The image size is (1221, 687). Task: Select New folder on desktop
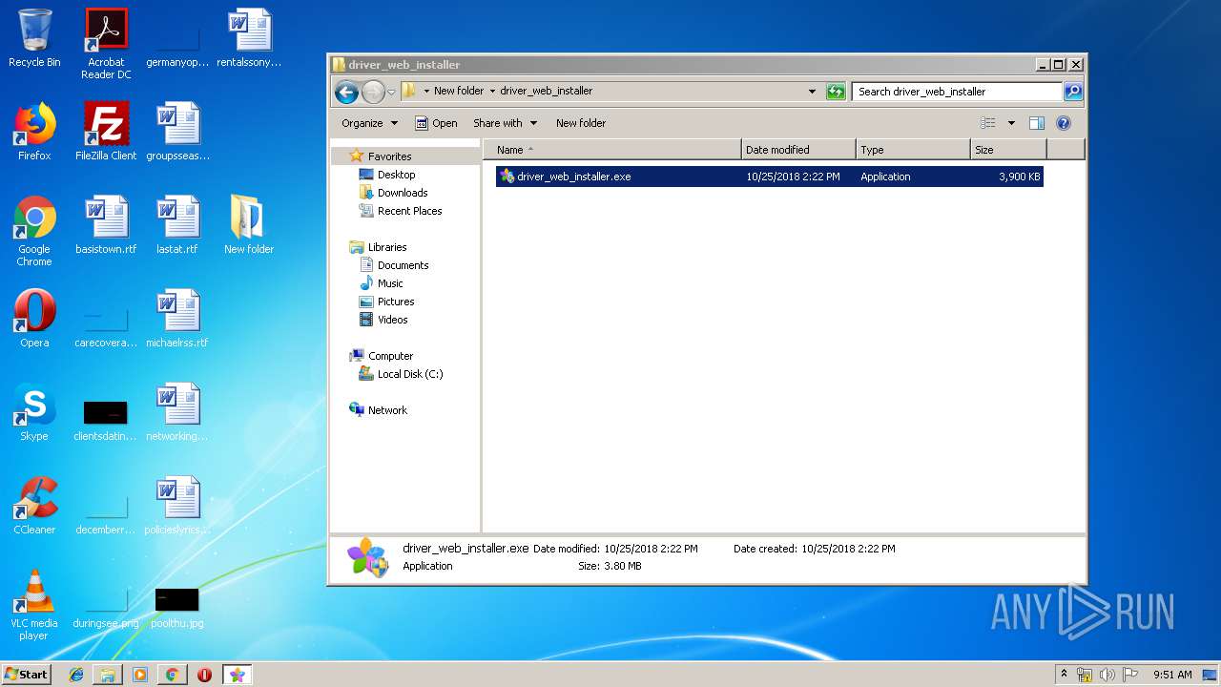249,225
